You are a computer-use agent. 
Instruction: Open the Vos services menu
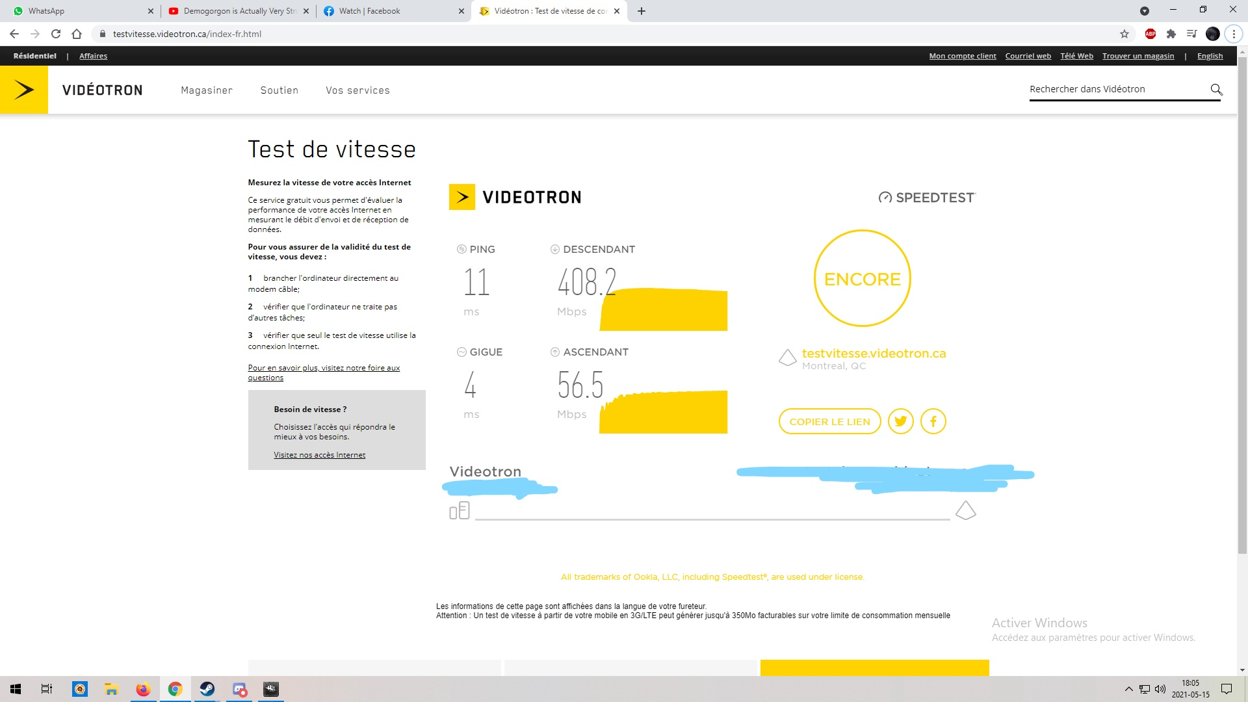pyautogui.click(x=357, y=90)
